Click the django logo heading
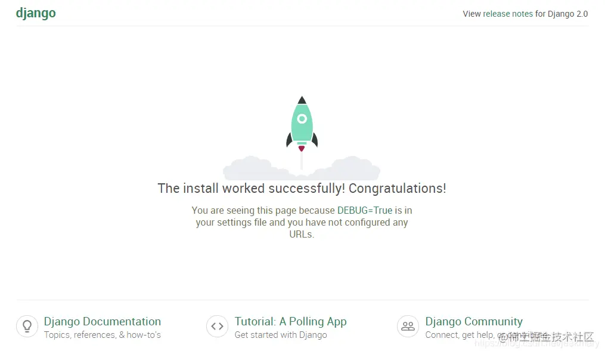Screen dimensions: 605x354 point(36,13)
